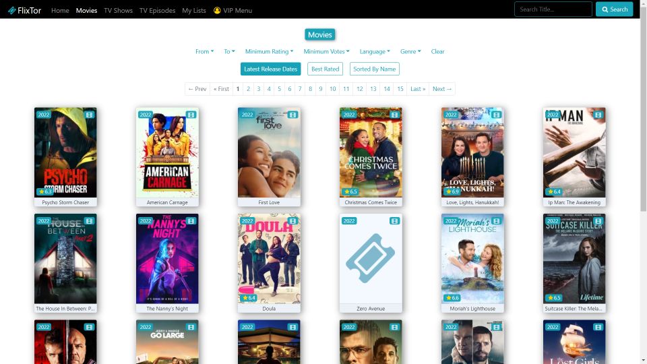The image size is (647, 364).
Task: Click the Doula title text
Action: [x=269, y=308]
